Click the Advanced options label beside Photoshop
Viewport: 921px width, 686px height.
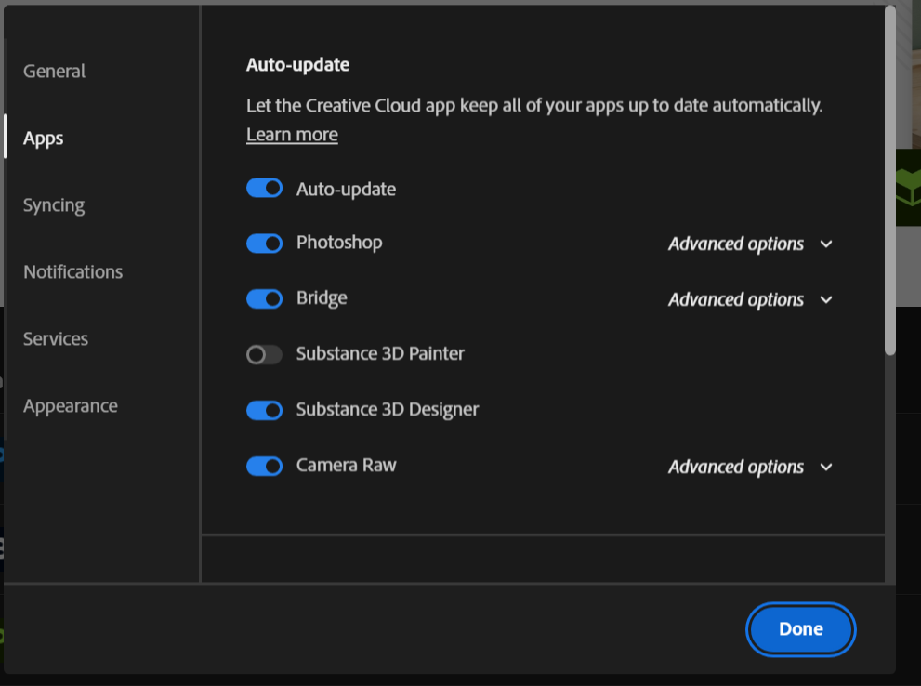coord(736,244)
